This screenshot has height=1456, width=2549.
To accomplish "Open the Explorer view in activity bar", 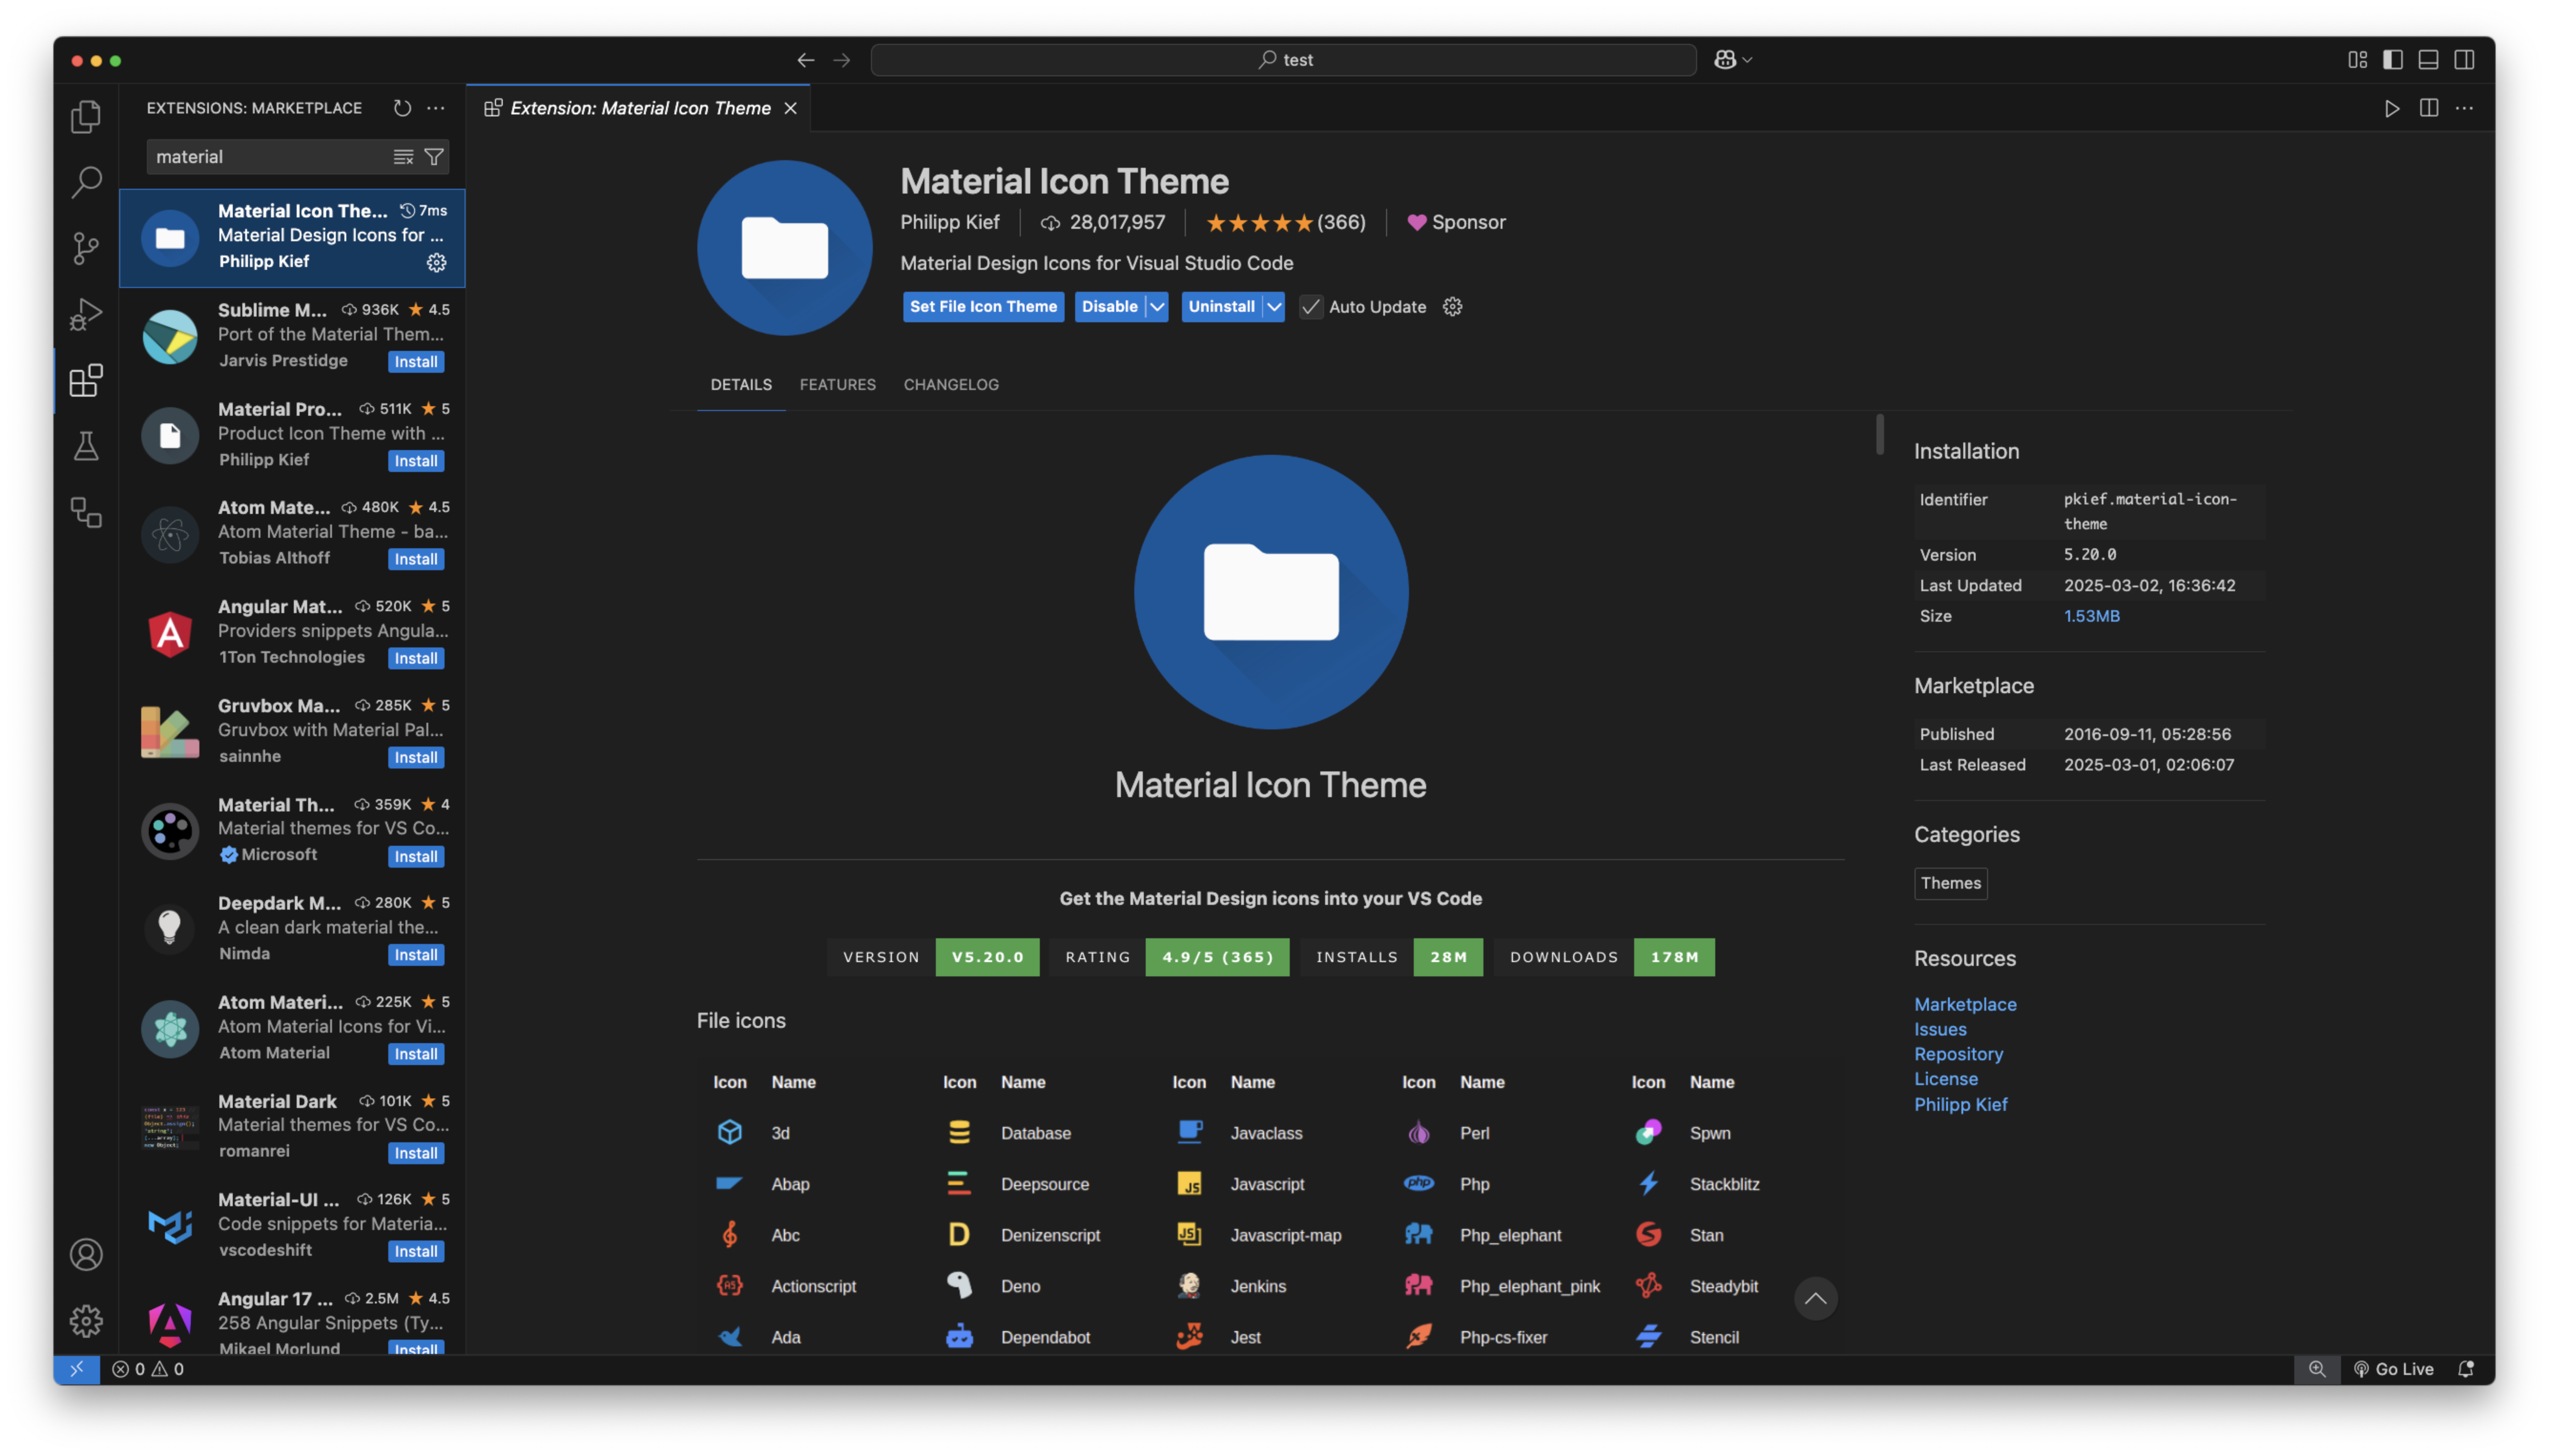I will click(86, 117).
